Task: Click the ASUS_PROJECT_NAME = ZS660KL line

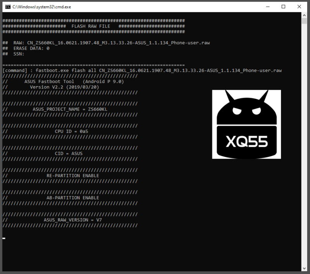Action: [x=70, y=109]
